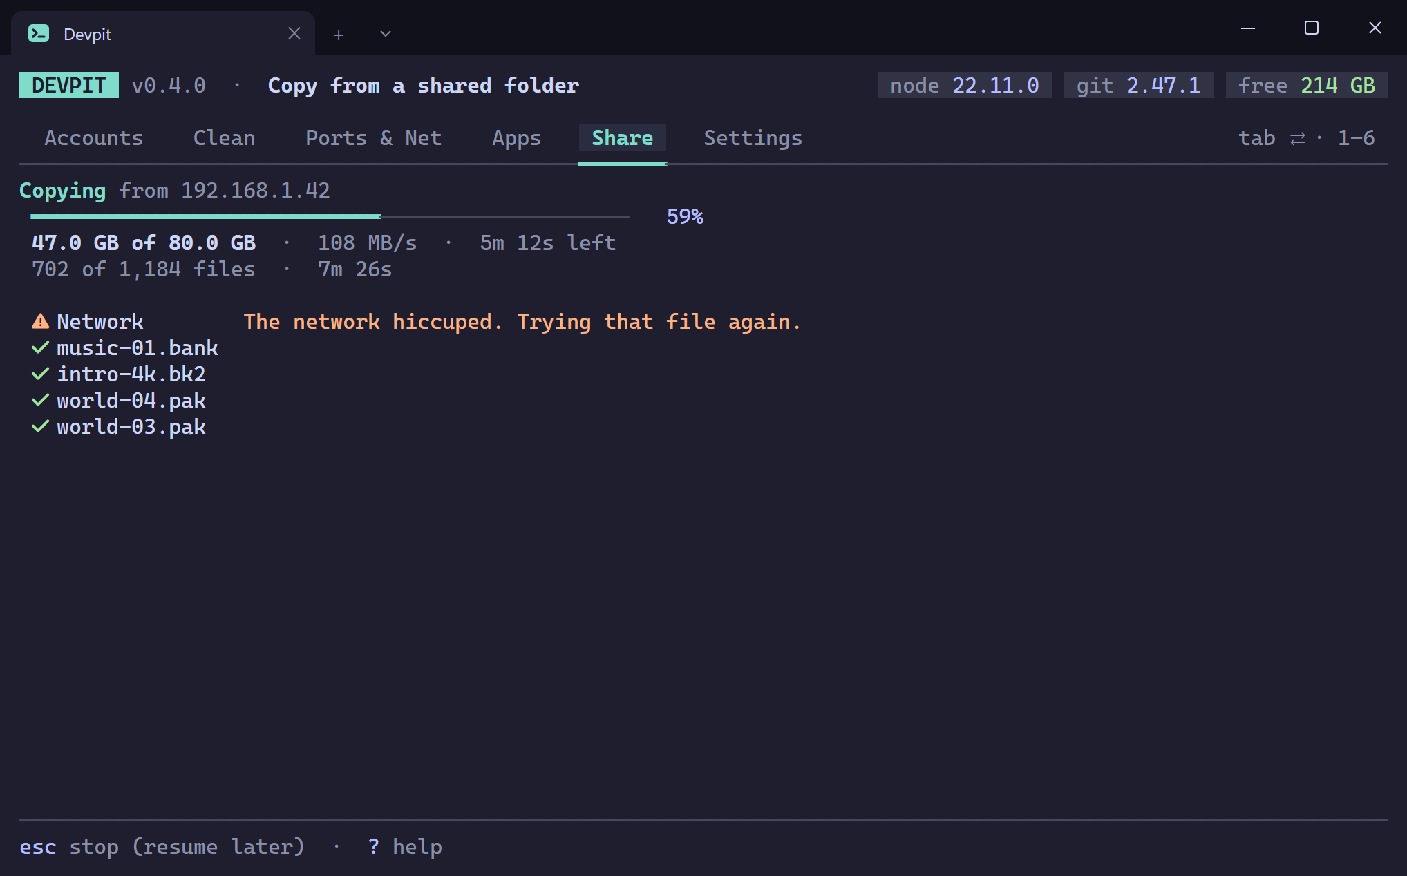Click the free 214 GB status badge

1307,85
